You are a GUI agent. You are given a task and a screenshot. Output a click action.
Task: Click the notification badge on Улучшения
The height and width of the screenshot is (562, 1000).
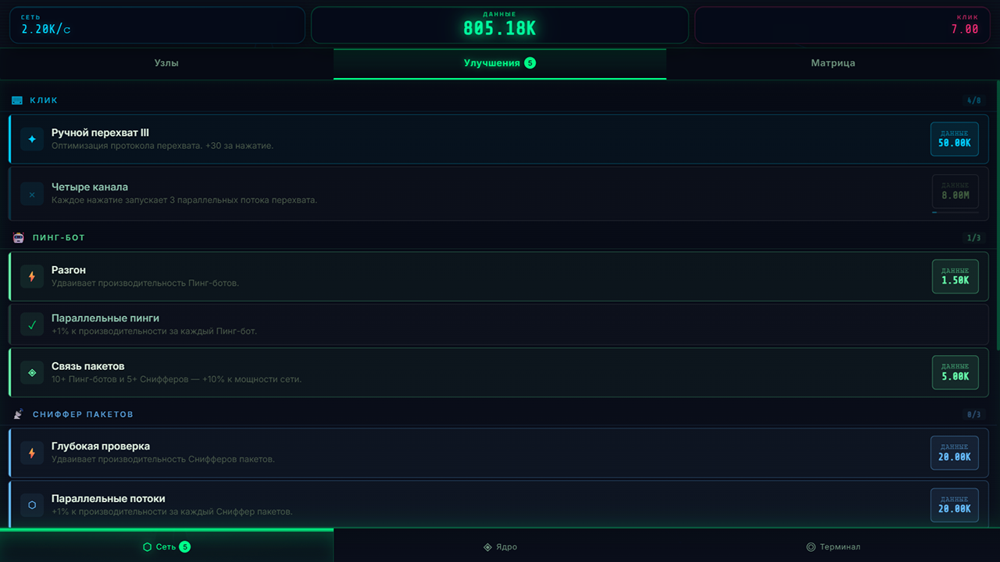point(530,62)
